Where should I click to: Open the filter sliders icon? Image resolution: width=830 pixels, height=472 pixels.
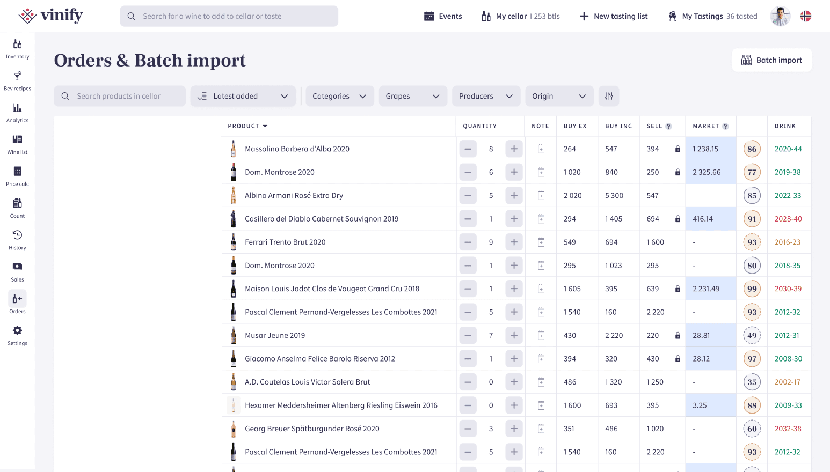(609, 96)
